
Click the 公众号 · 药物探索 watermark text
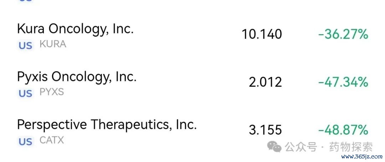(x=329, y=147)
